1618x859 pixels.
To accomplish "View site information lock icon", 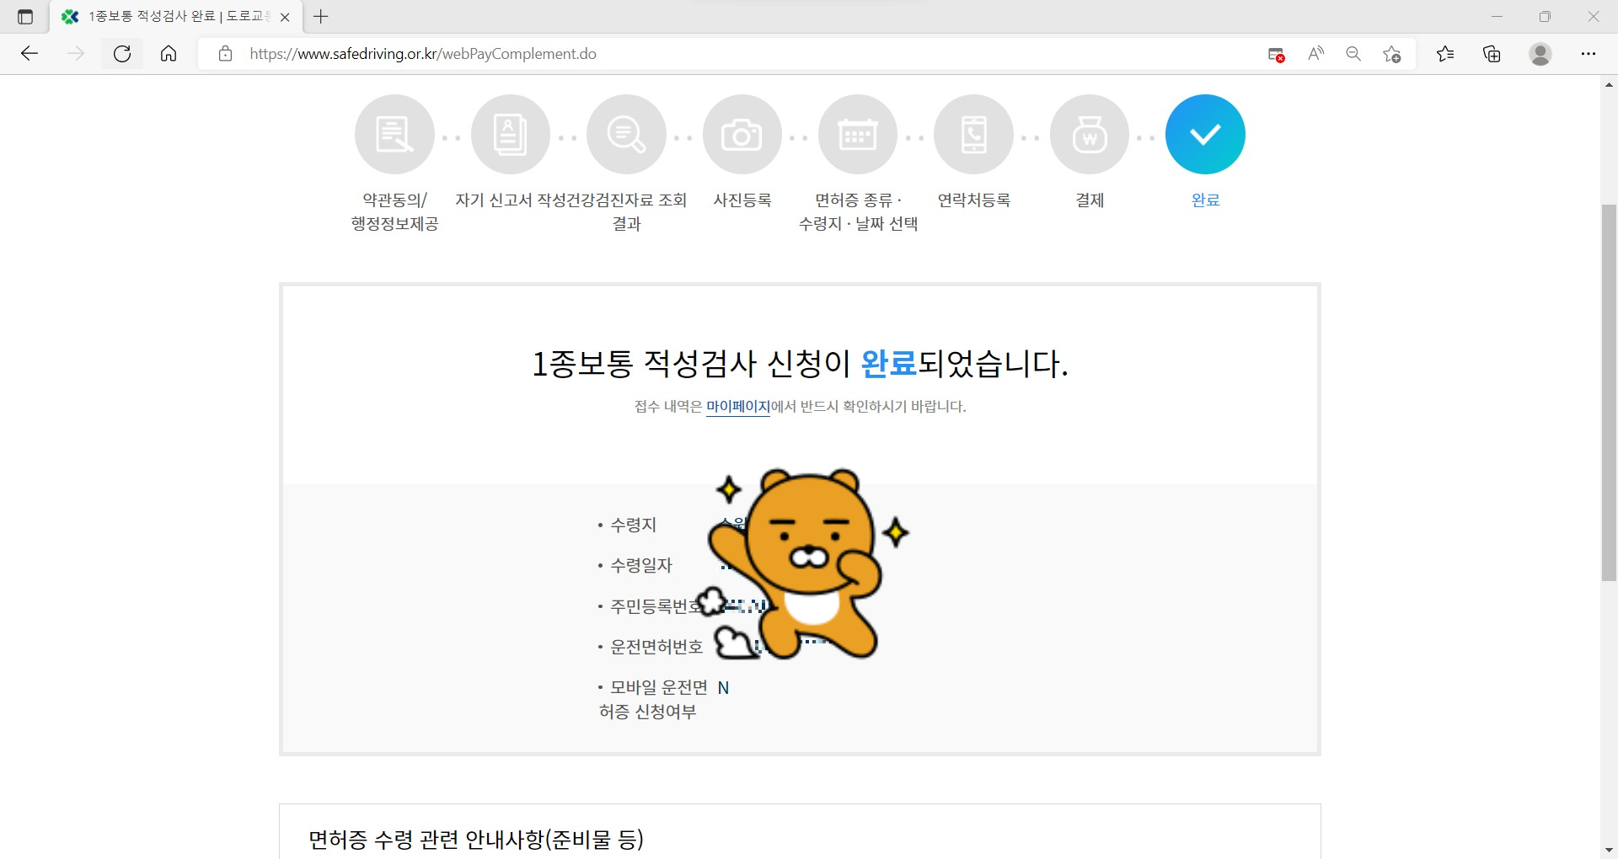I will point(225,54).
